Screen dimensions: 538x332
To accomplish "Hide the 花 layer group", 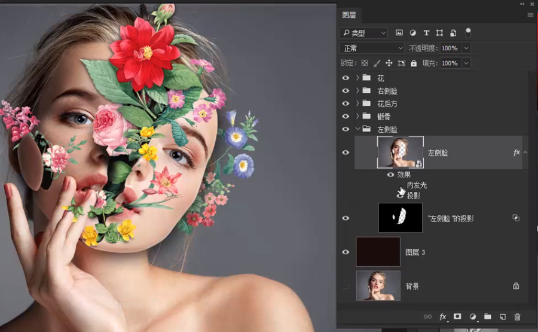I will tap(346, 78).
